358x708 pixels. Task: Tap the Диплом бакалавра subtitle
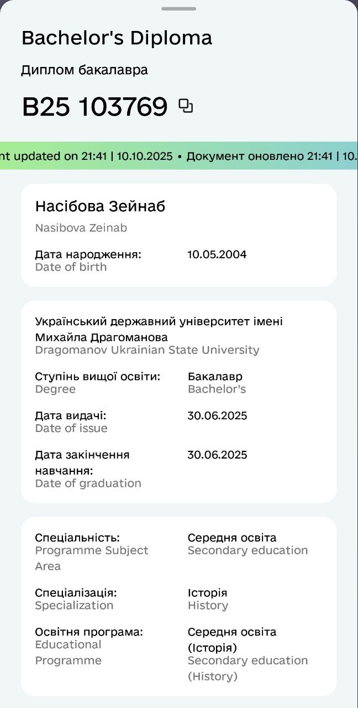pyautogui.click(x=85, y=70)
